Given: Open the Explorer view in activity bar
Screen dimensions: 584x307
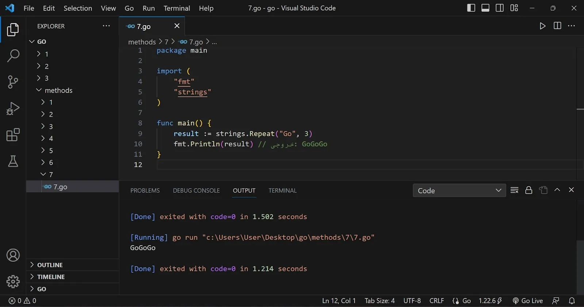Looking at the screenshot, I should click(x=13, y=30).
